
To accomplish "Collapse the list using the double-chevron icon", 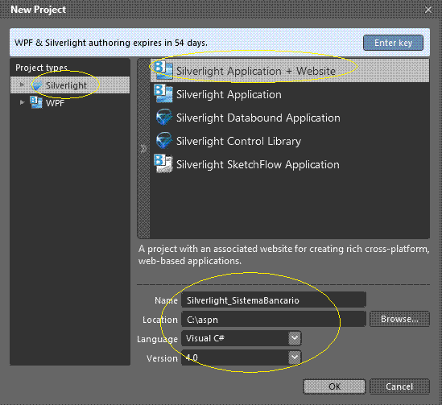I will [x=143, y=148].
